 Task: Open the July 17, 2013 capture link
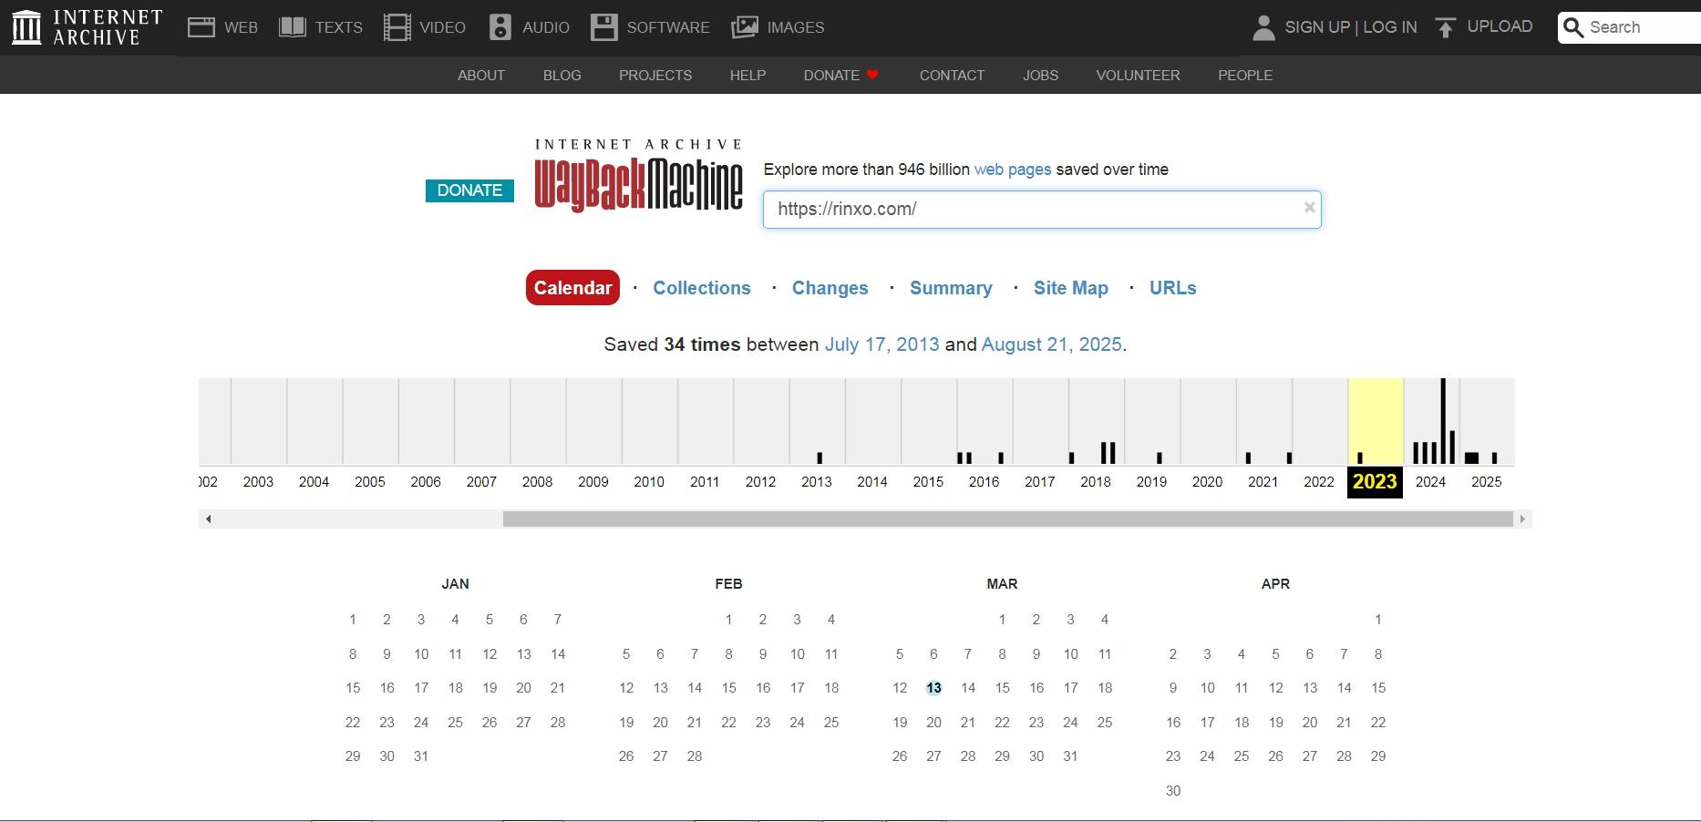(881, 344)
